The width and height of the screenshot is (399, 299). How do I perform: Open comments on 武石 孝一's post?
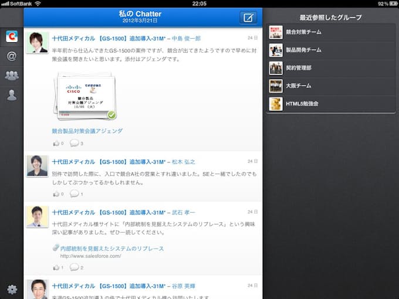76,267
